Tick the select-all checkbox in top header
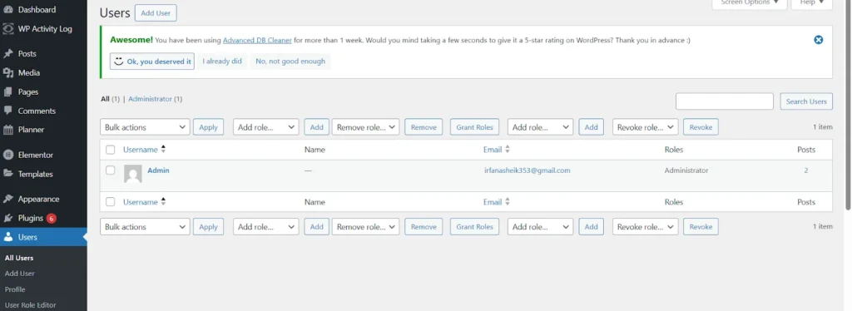 (x=111, y=149)
